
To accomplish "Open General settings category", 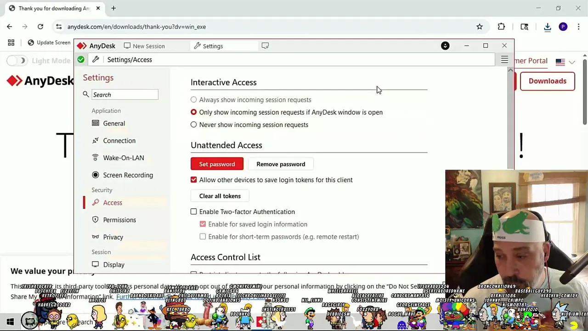I will tap(114, 123).
